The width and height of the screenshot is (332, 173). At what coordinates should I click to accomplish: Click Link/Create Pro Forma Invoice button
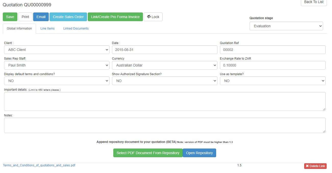(115, 17)
